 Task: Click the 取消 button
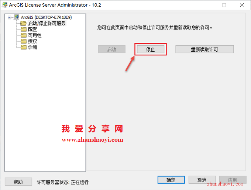[x=202, y=180]
